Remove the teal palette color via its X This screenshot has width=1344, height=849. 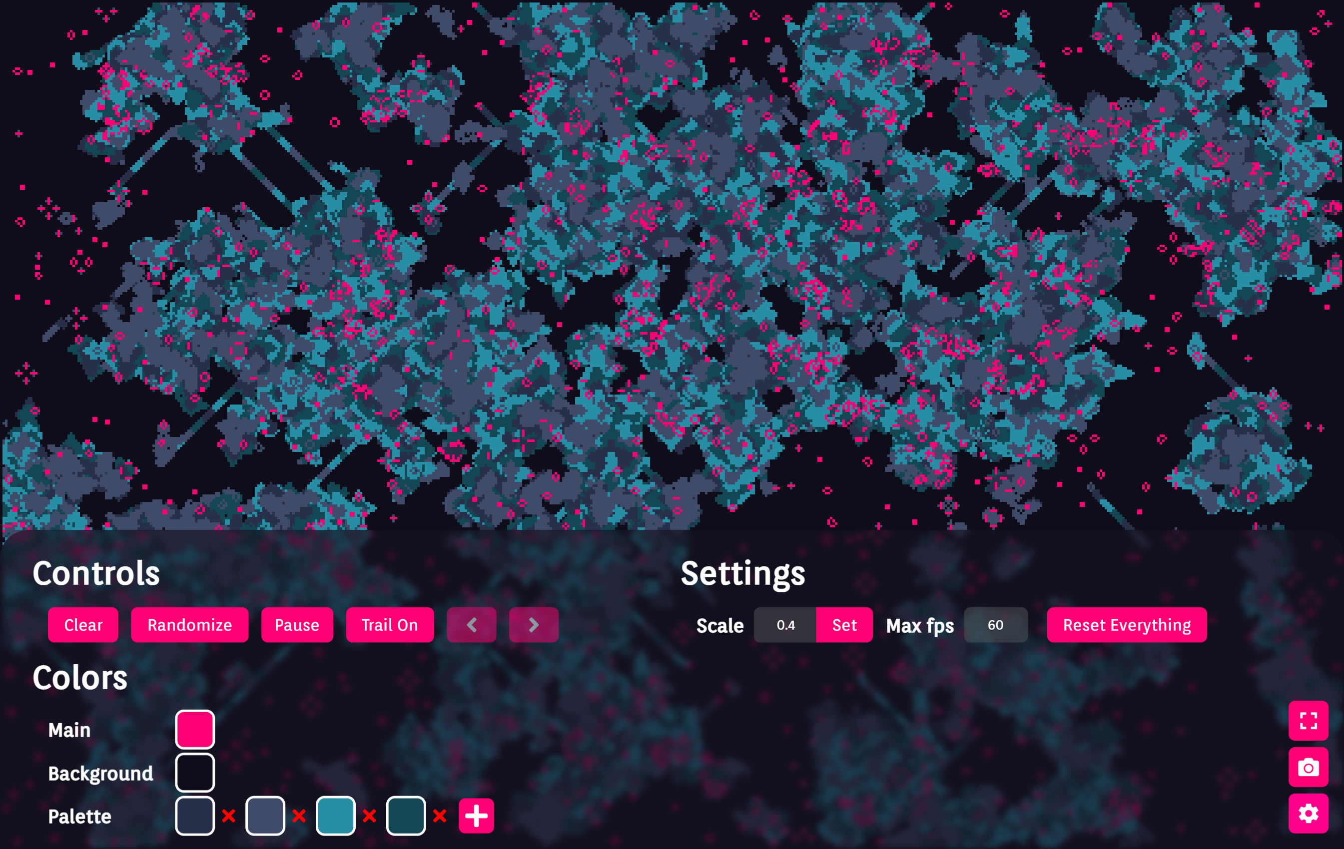point(370,816)
